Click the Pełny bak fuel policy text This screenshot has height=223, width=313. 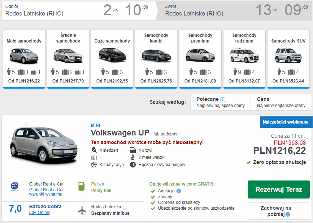click(101, 191)
